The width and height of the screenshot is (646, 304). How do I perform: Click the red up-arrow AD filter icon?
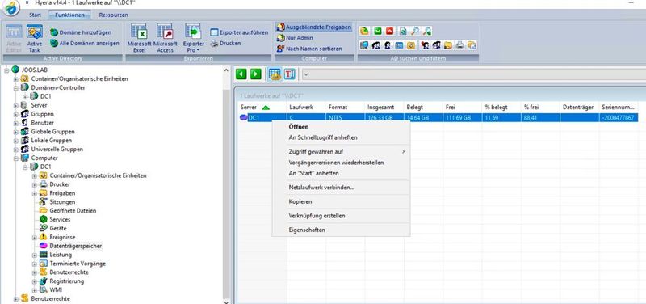[x=390, y=31]
